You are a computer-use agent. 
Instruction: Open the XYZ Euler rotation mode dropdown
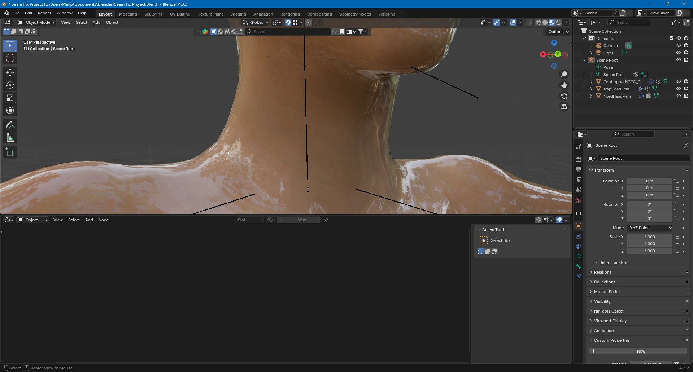coord(650,228)
